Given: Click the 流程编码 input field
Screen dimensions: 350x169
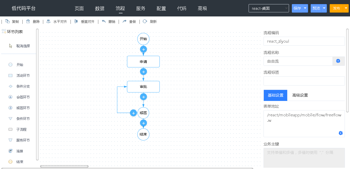Looking at the screenshot, I should point(304,41).
